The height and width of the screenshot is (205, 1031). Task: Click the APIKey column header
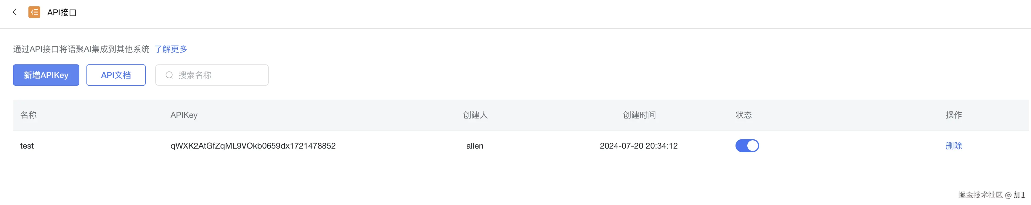(x=184, y=115)
